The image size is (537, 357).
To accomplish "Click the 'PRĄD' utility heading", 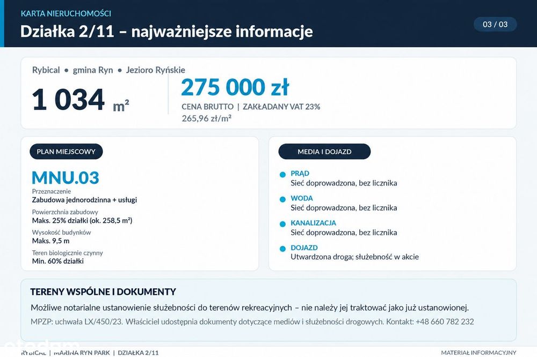I will tap(300, 174).
